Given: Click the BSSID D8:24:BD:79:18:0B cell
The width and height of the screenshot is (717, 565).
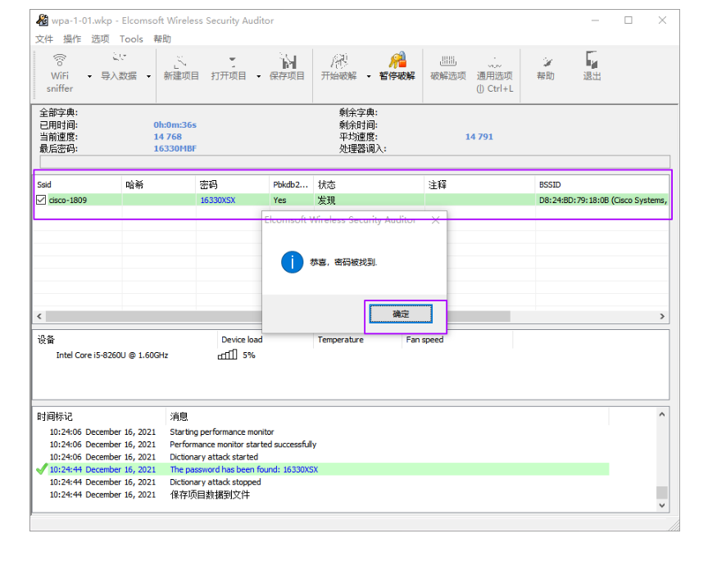Looking at the screenshot, I should pyautogui.click(x=602, y=201).
